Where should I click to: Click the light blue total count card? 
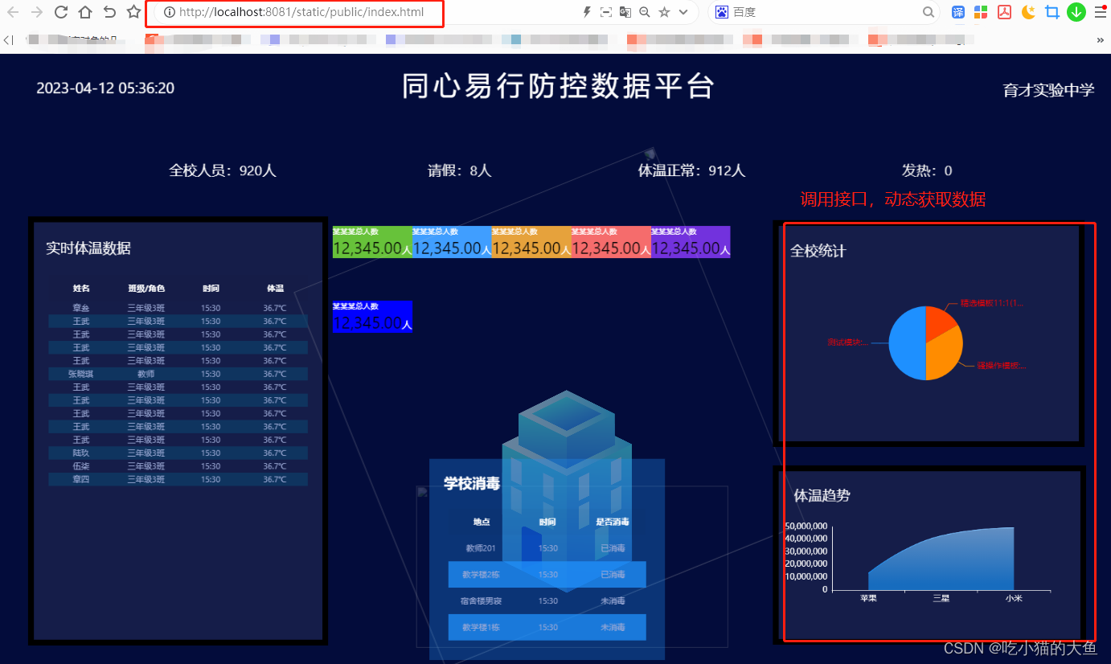452,242
